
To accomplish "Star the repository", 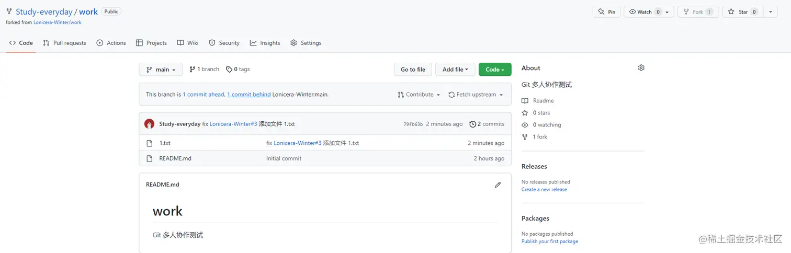I will coord(743,11).
